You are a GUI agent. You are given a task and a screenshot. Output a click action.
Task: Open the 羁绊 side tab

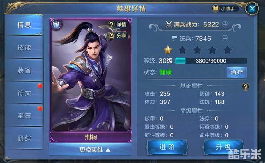click(x=24, y=138)
